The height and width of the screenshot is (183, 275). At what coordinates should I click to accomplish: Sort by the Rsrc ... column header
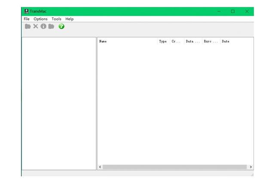tap(211, 42)
